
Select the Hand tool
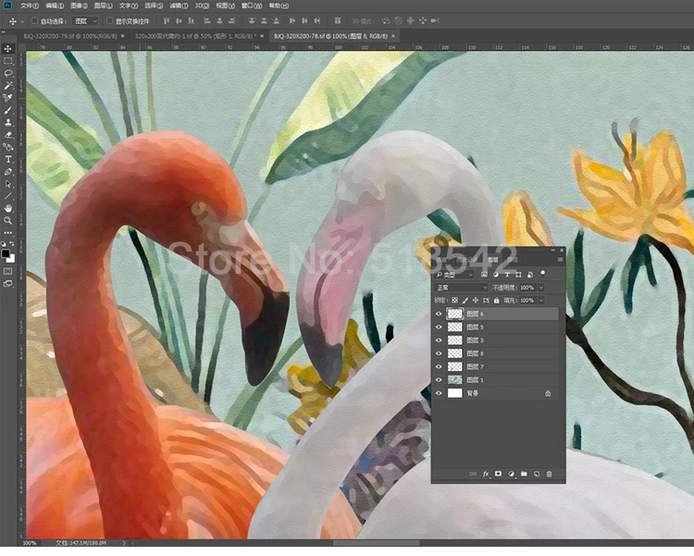[8, 208]
